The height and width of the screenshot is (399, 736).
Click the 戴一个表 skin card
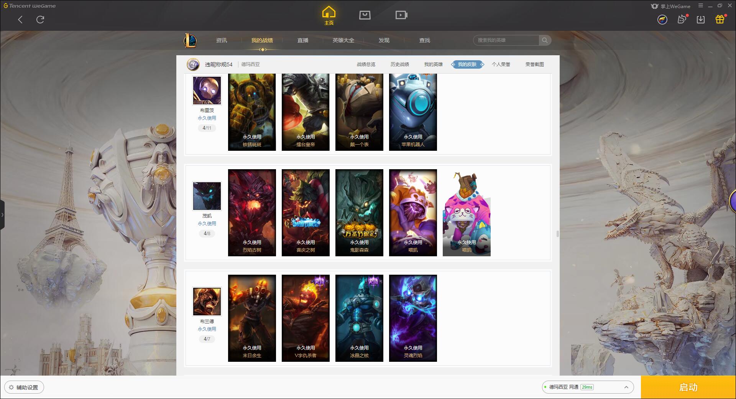pos(359,112)
